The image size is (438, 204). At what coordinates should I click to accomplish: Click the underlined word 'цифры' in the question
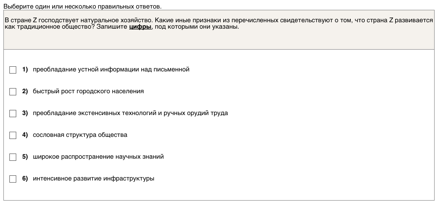(x=140, y=27)
